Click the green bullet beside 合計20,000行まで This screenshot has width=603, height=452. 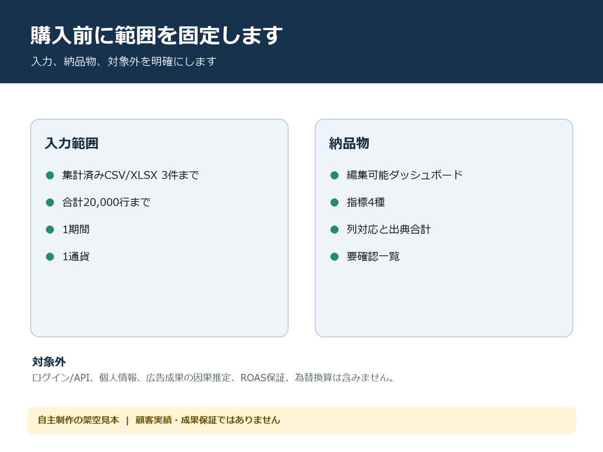tap(50, 203)
